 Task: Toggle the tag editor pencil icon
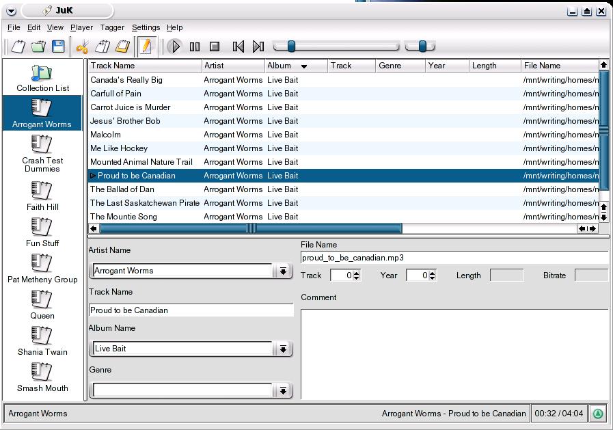(x=145, y=46)
